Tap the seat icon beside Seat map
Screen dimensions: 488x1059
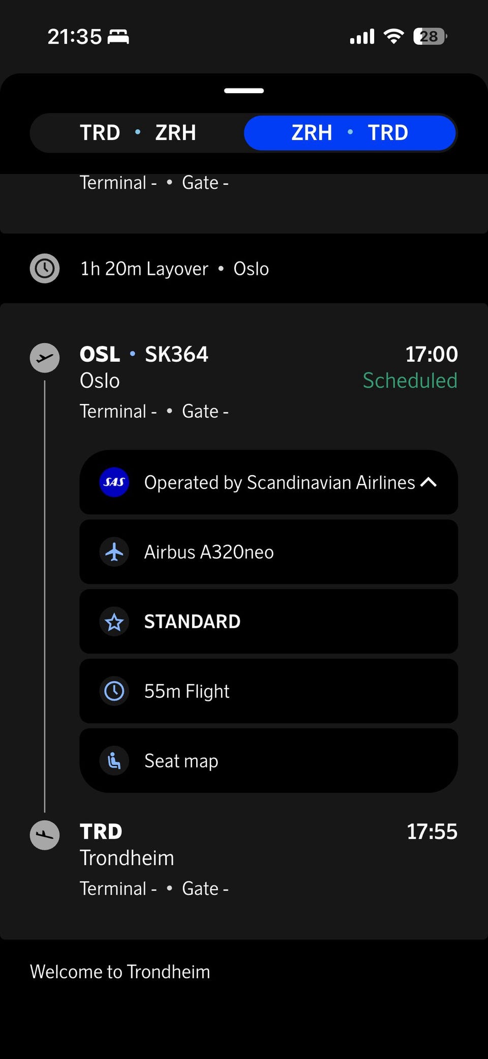(x=114, y=761)
